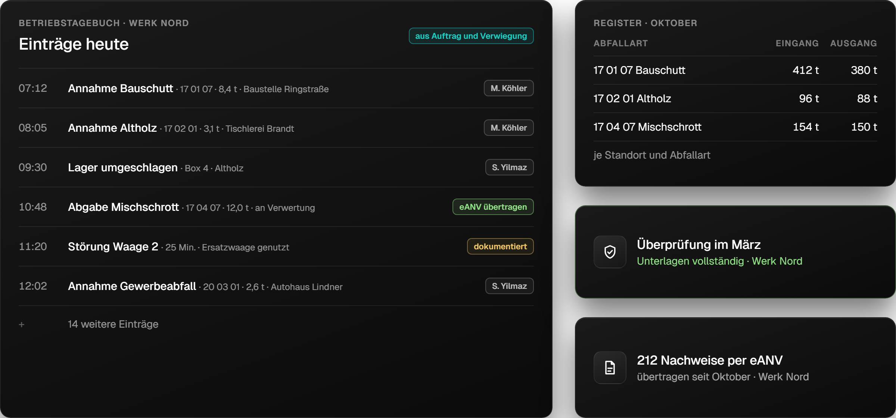Select the Annahme Bauschutt entry title

[121, 88]
